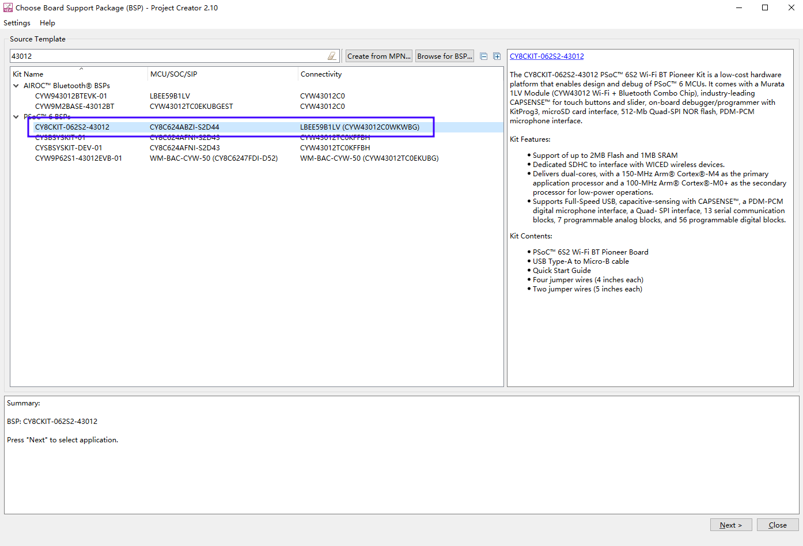Select the CYSBSYSKIT-DEV-01 kit
This screenshot has width=803, height=546.
coord(69,147)
